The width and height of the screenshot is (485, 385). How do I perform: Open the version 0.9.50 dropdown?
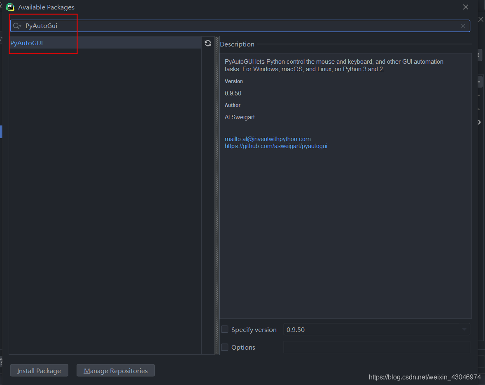pyautogui.click(x=376, y=329)
